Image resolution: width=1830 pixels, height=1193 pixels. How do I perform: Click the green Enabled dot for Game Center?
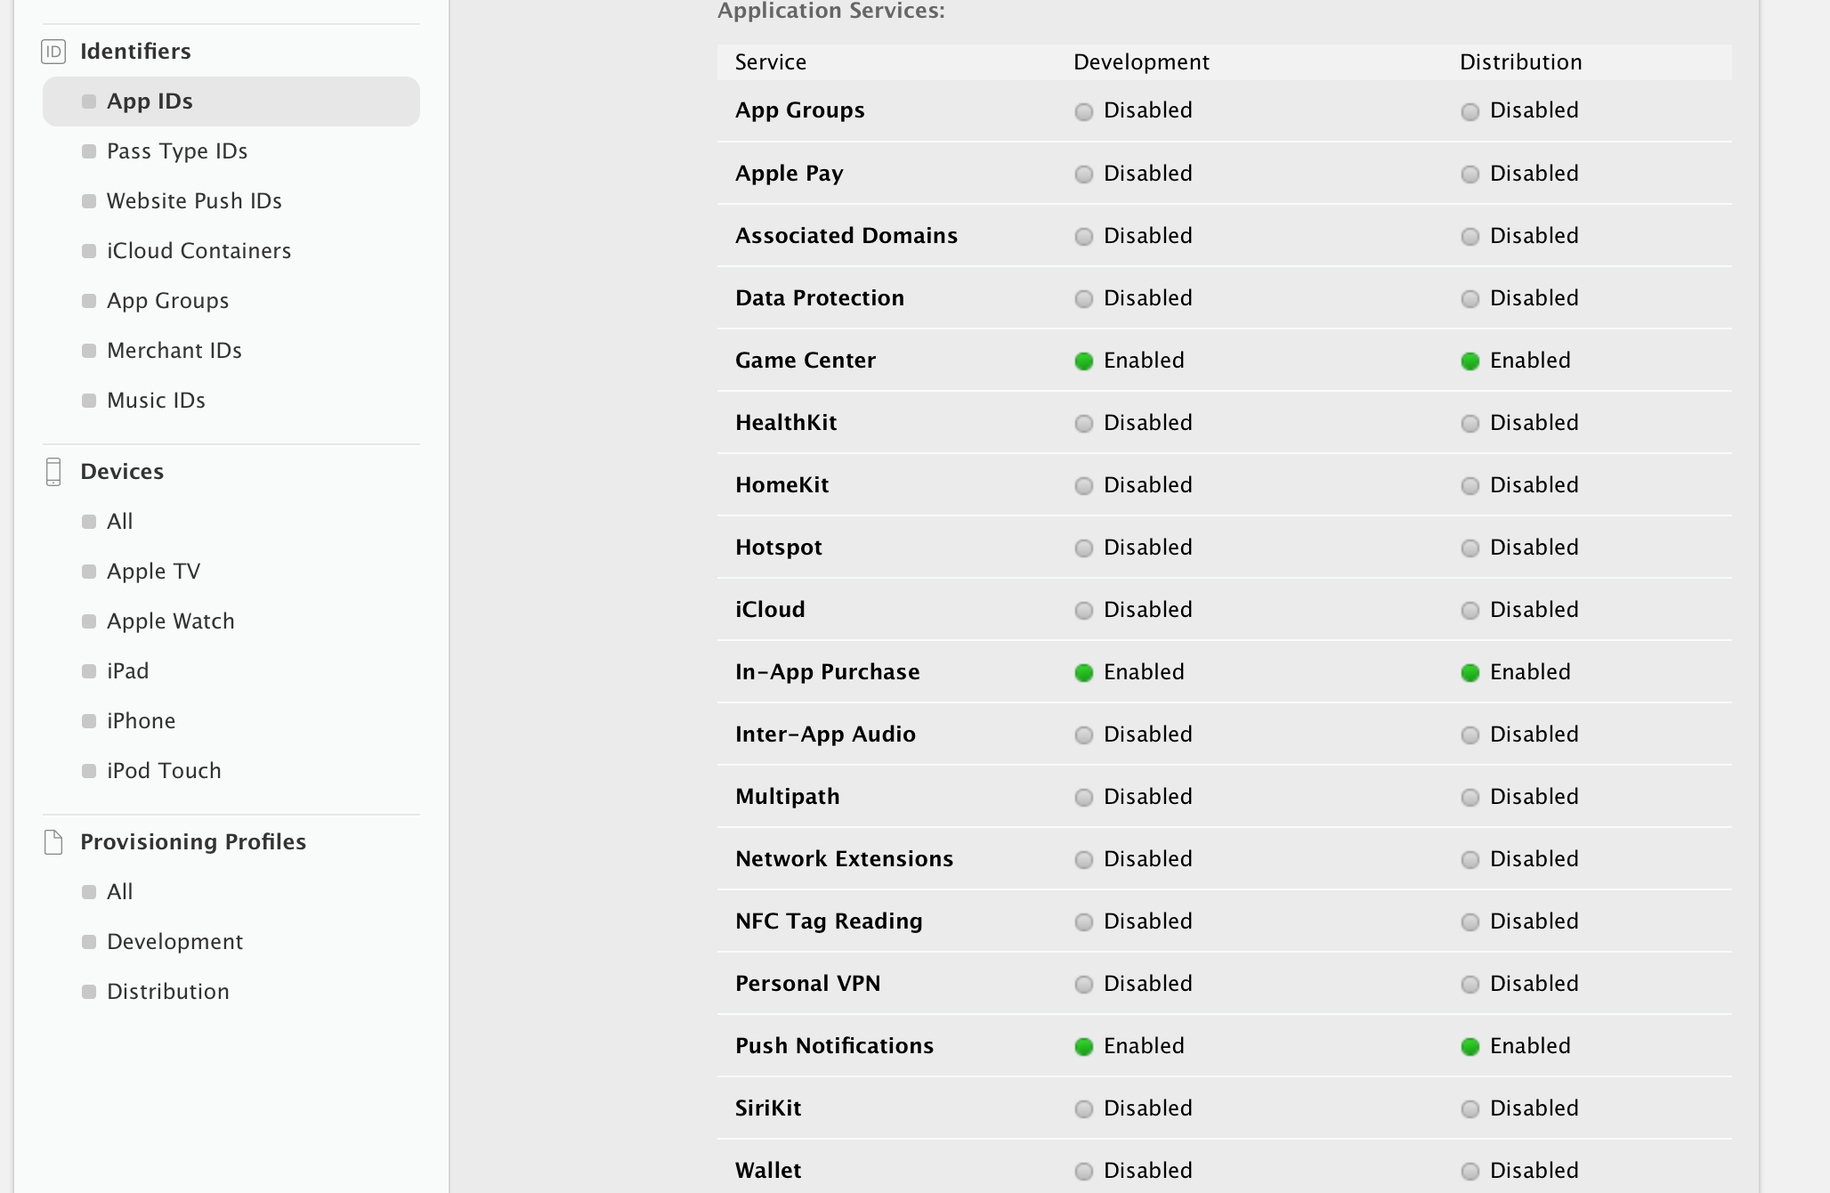[x=1083, y=361]
